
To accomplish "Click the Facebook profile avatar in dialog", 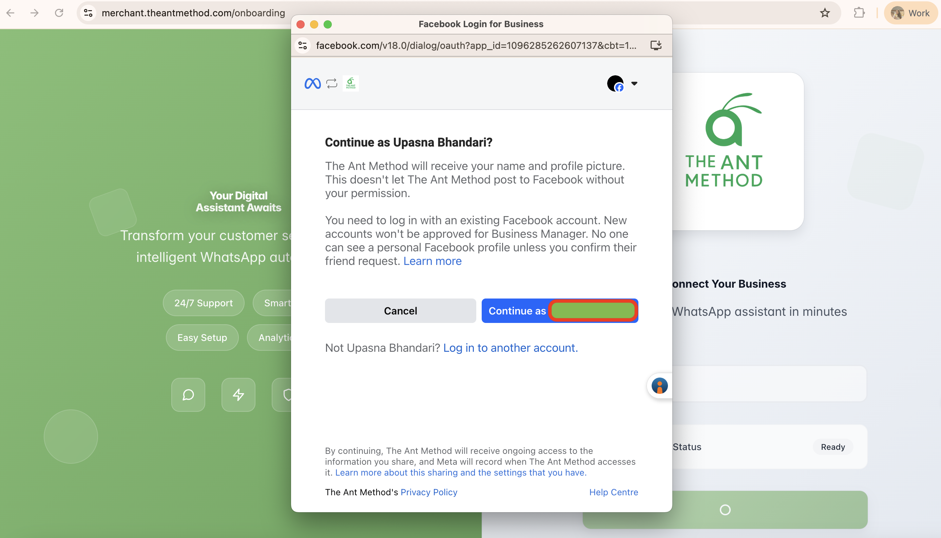I will 615,83.
